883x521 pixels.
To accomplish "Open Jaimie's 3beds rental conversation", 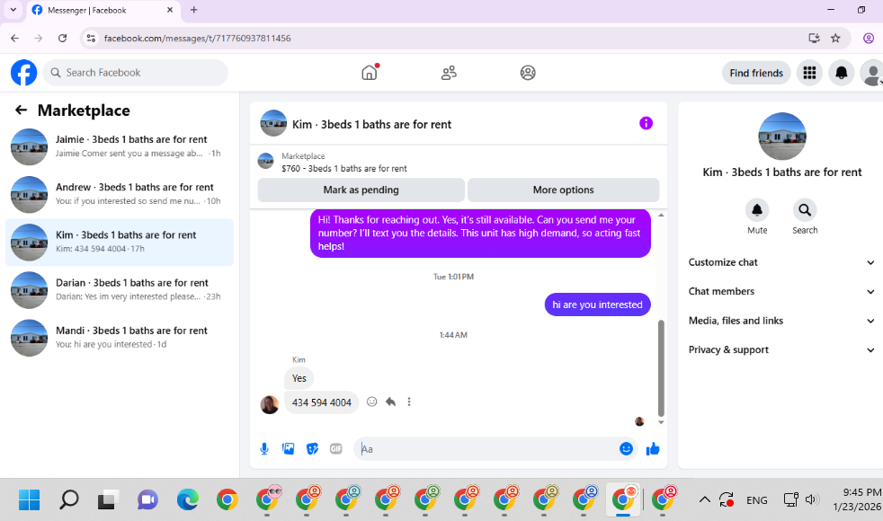I will point(120,146).
